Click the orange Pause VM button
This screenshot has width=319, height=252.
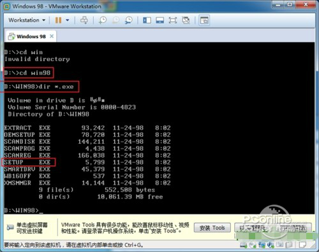click(58, 20)
